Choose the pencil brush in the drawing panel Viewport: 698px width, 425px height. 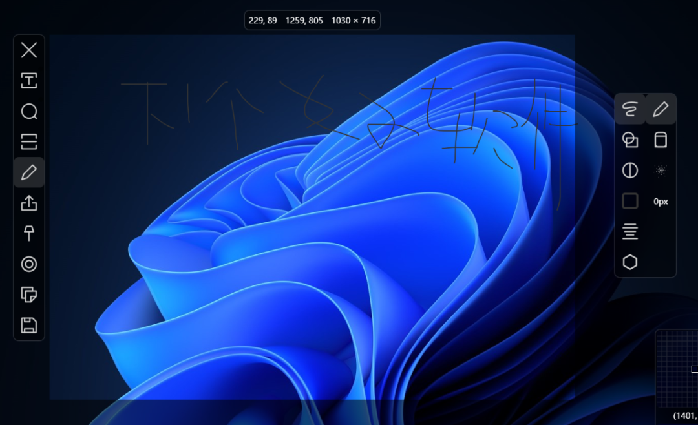pyautogui.click(x=661, y=109)
